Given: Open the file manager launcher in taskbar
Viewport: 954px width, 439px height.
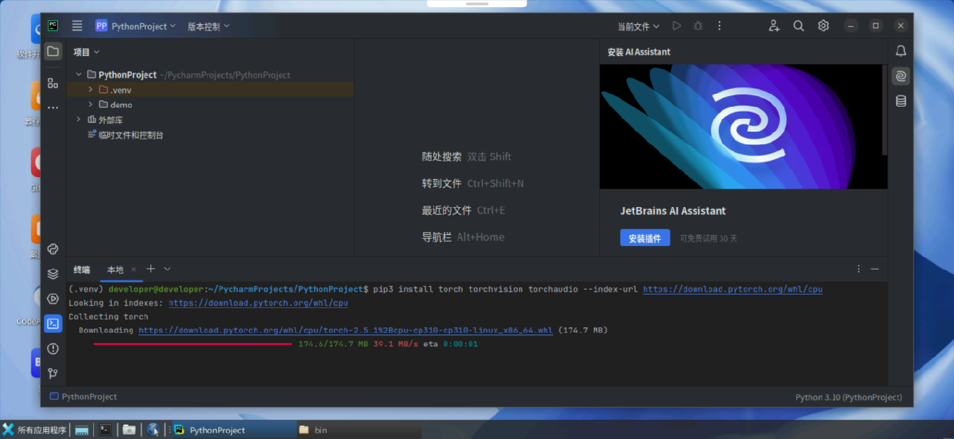Looking at the screenshot, I should (x=129, y=430).
